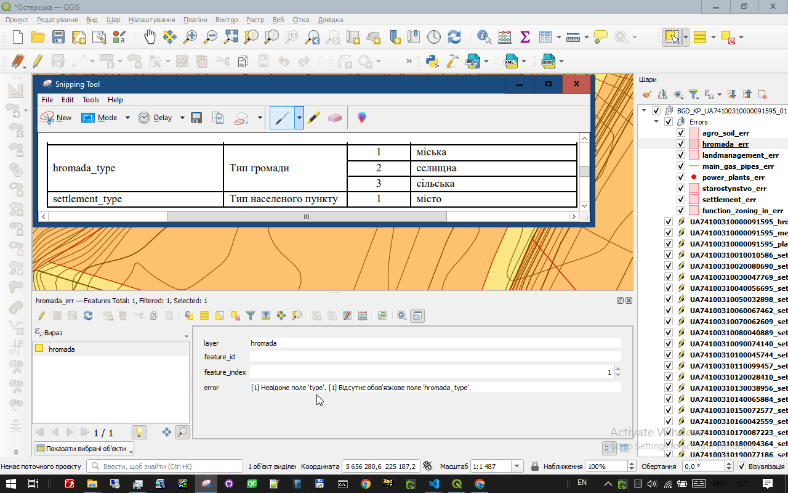Open the Tools menu in Snipping Tool
The width and height of the screenshot is (788, 493).
click(90, 100)
